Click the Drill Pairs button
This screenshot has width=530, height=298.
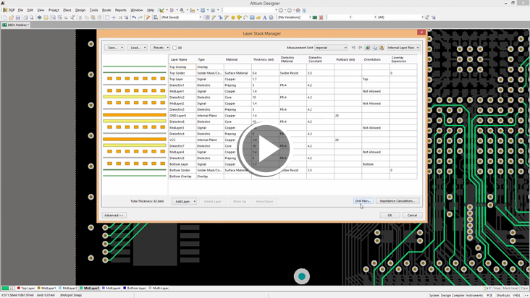[x=363, y=201]
